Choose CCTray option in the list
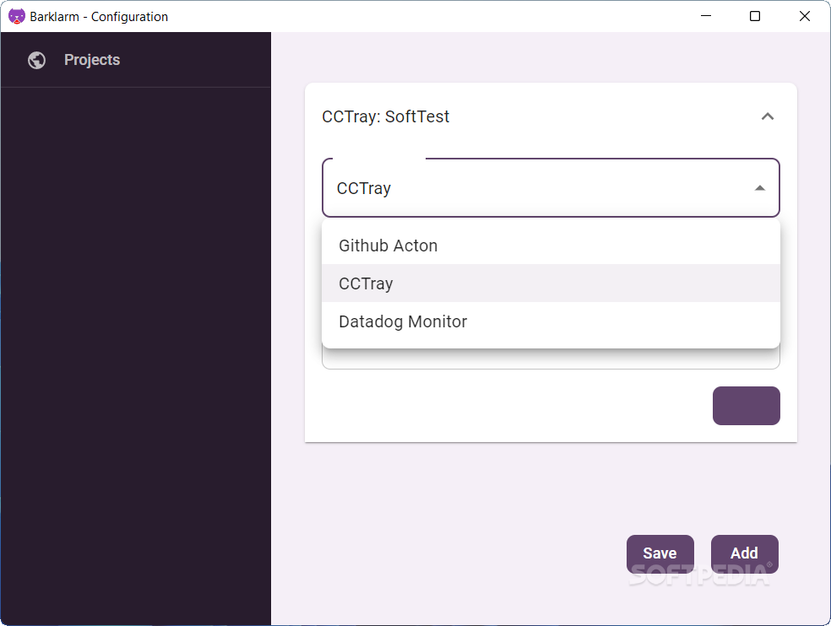 551,283
